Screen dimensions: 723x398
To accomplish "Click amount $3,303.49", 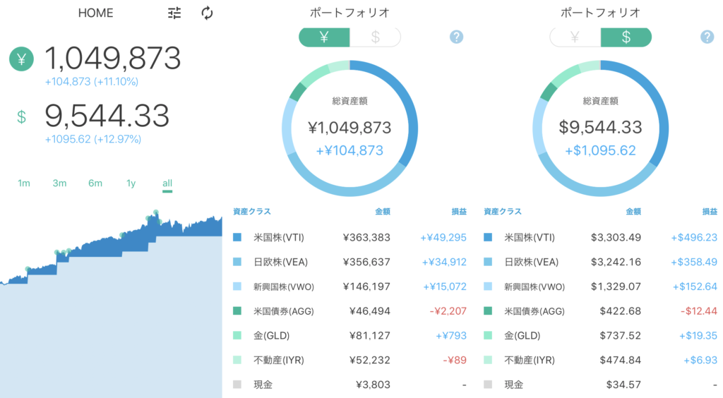I will (616, 237).
